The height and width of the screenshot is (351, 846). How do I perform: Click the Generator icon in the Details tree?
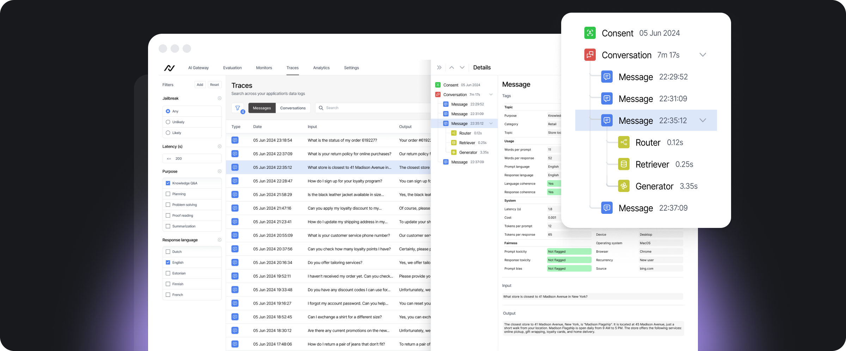tap(454, 152)
